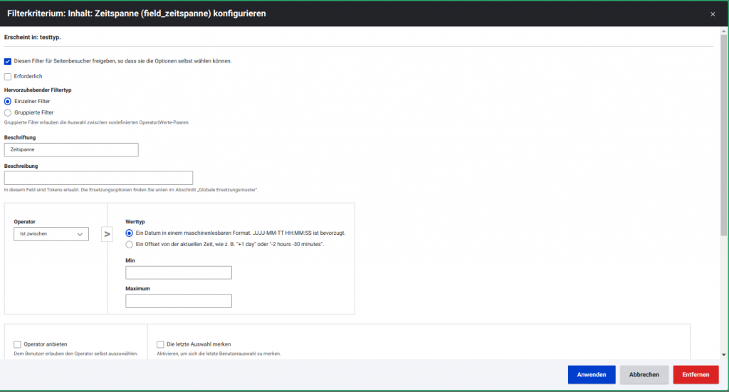Click the Beschriftung field containing Zeitspanne
The image size is (729, 392).
[x=71, y=150]
